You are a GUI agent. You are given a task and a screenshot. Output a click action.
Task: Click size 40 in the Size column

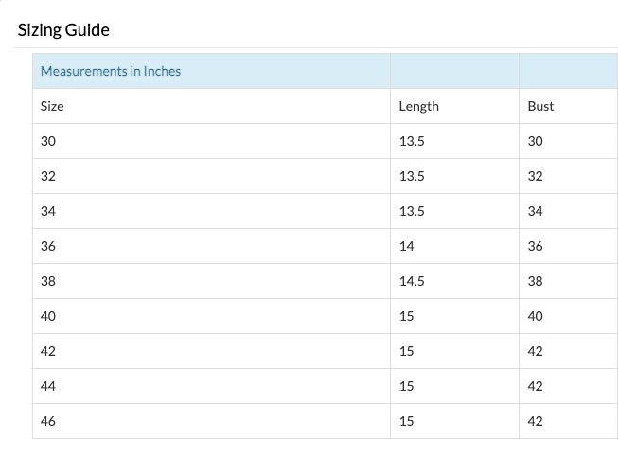pos(48,316)
